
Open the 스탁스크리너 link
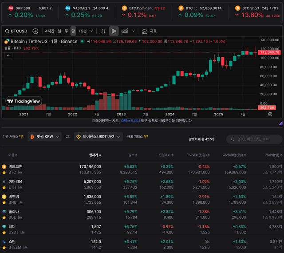(x=130, y=121)
